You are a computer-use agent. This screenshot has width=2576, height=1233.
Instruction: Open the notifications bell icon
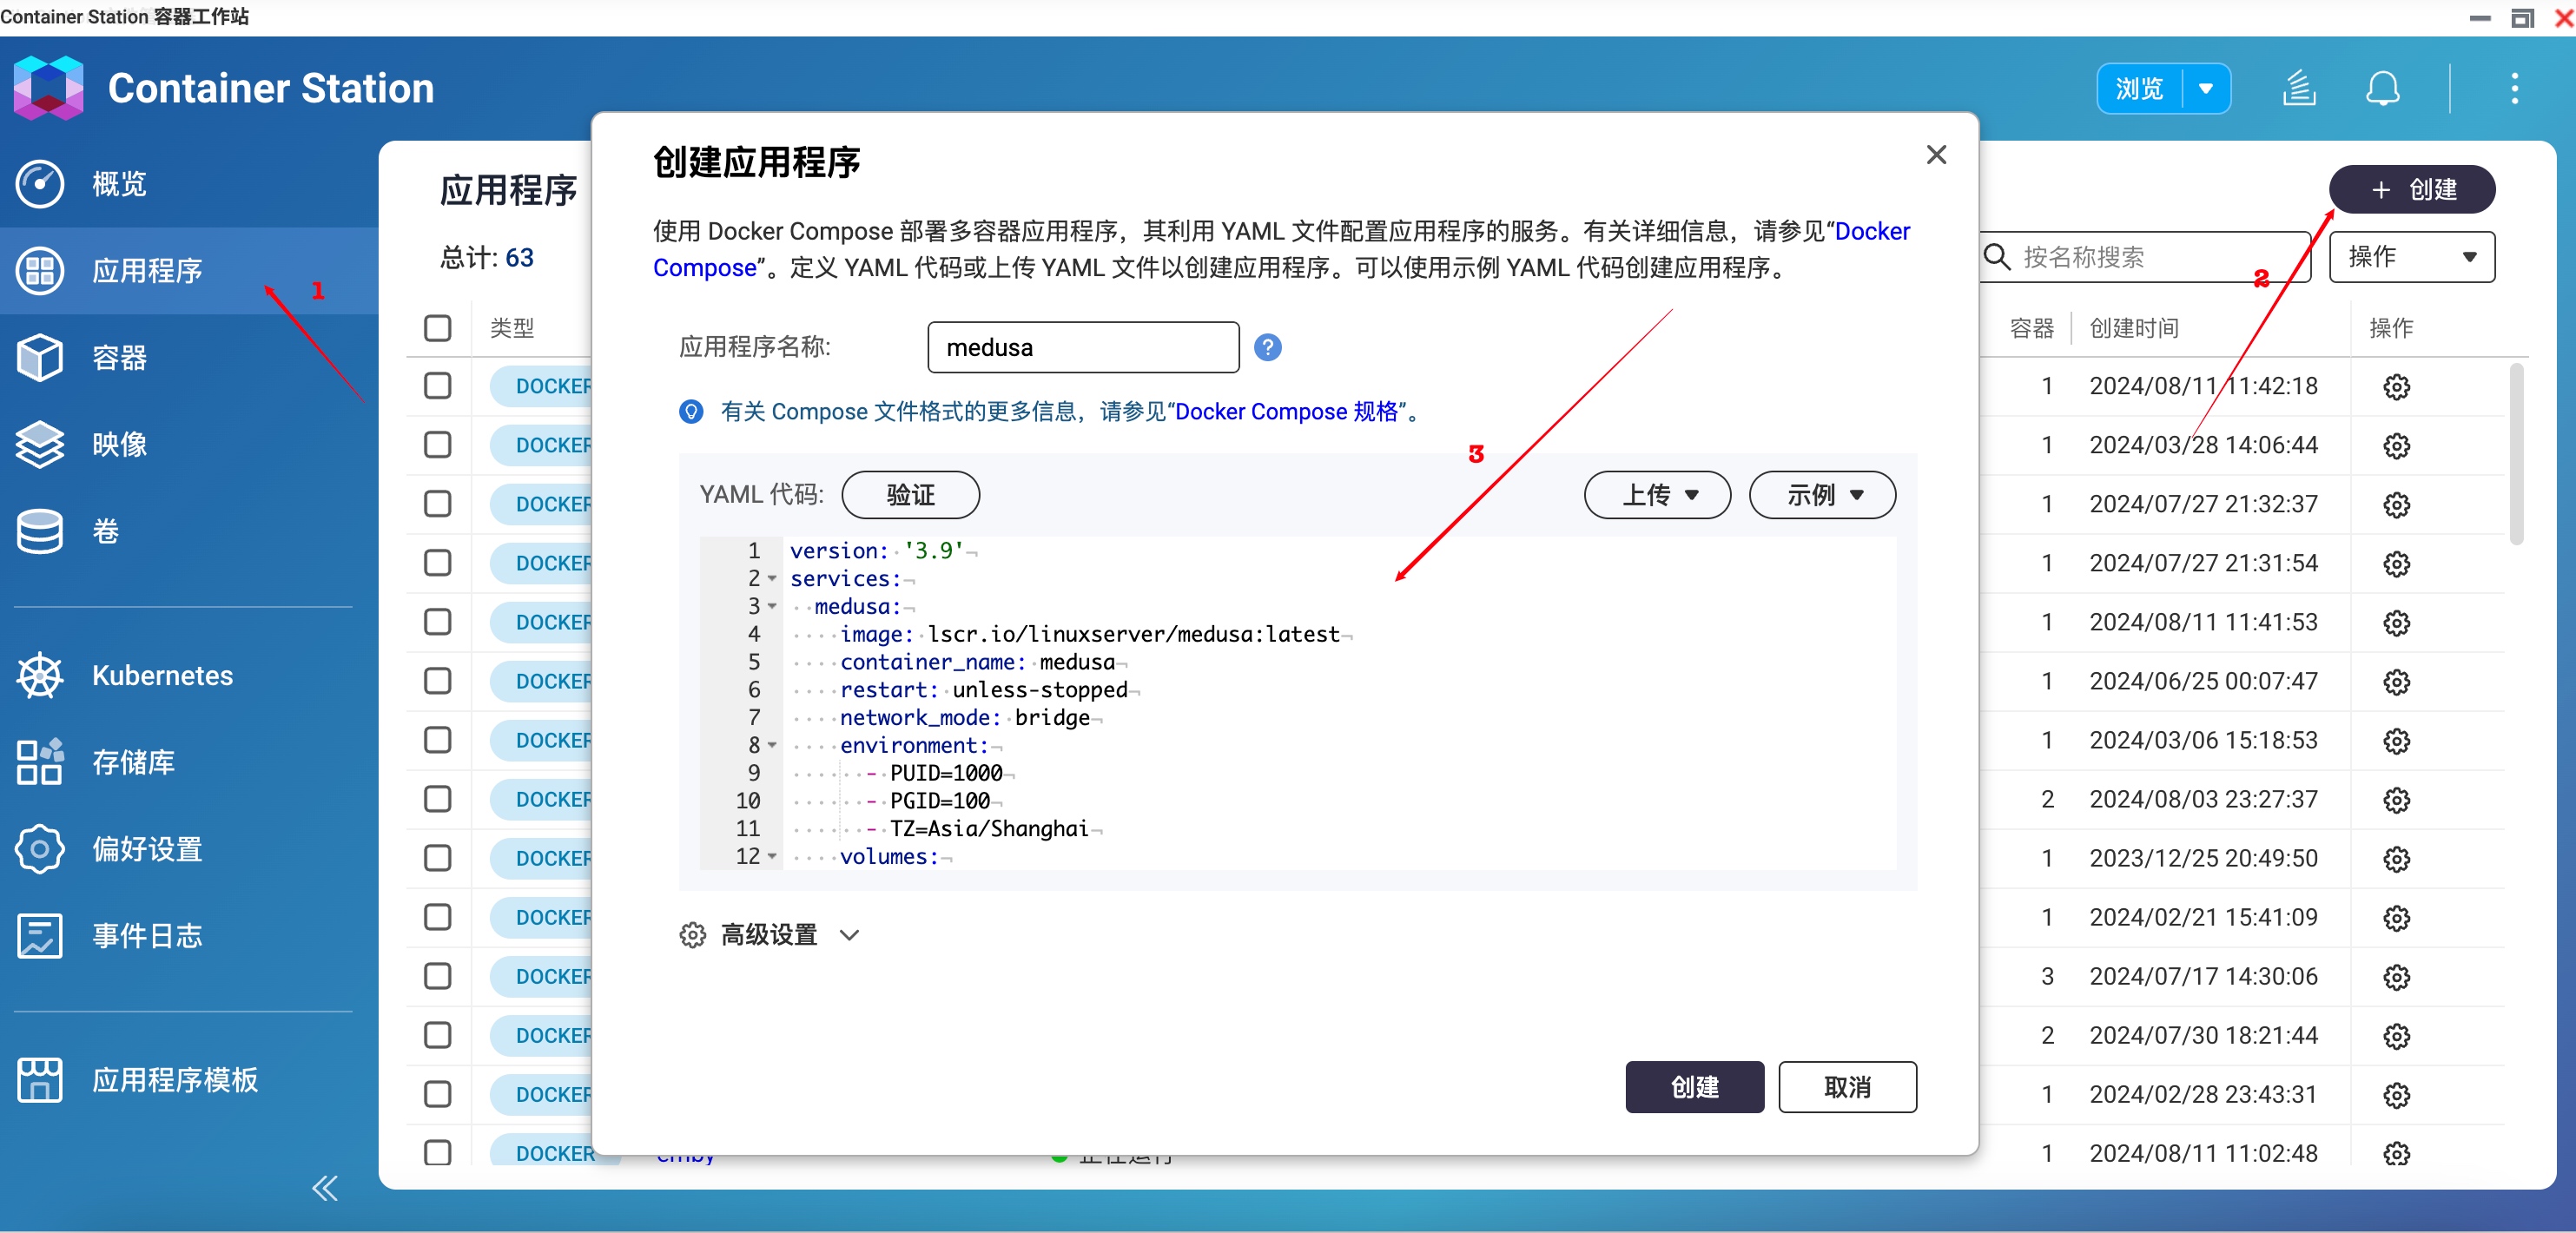2382,88
